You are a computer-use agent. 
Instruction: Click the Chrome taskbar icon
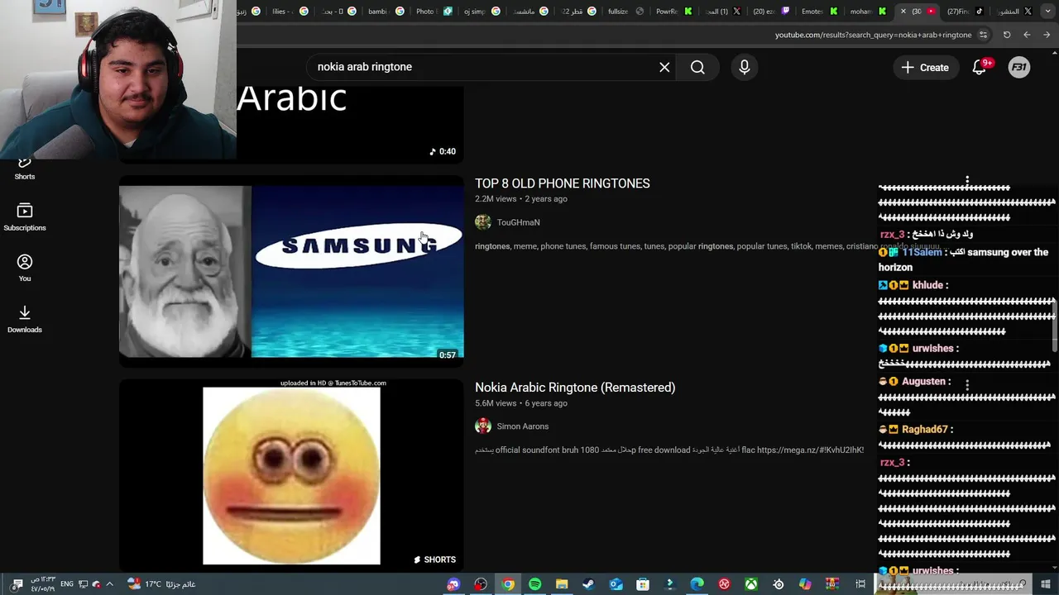pos(508,584)
